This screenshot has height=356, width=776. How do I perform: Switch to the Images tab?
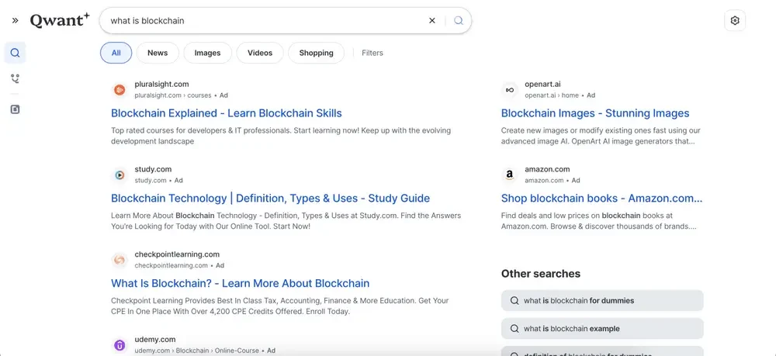coord(207,53)
